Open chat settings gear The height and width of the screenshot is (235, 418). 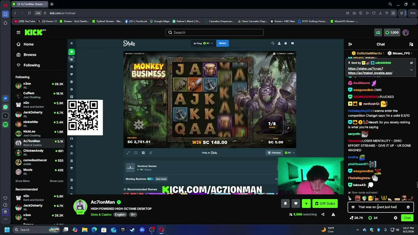pos(395,218)
